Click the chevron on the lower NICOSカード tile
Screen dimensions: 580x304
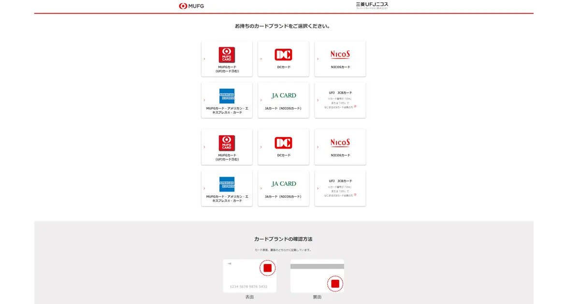pos(318,147)
